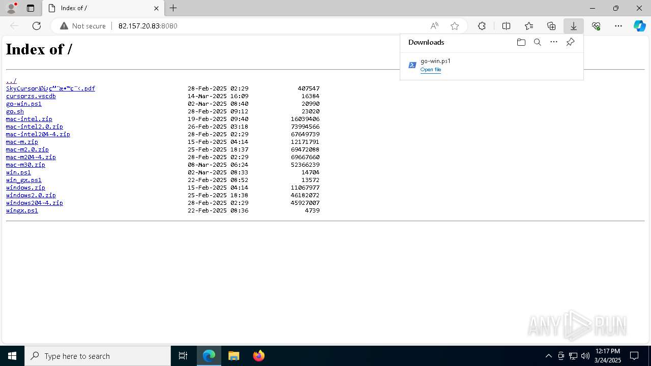Open the taskbar clock and date
This screenshot has height=366, width=651.
point(608,356)
